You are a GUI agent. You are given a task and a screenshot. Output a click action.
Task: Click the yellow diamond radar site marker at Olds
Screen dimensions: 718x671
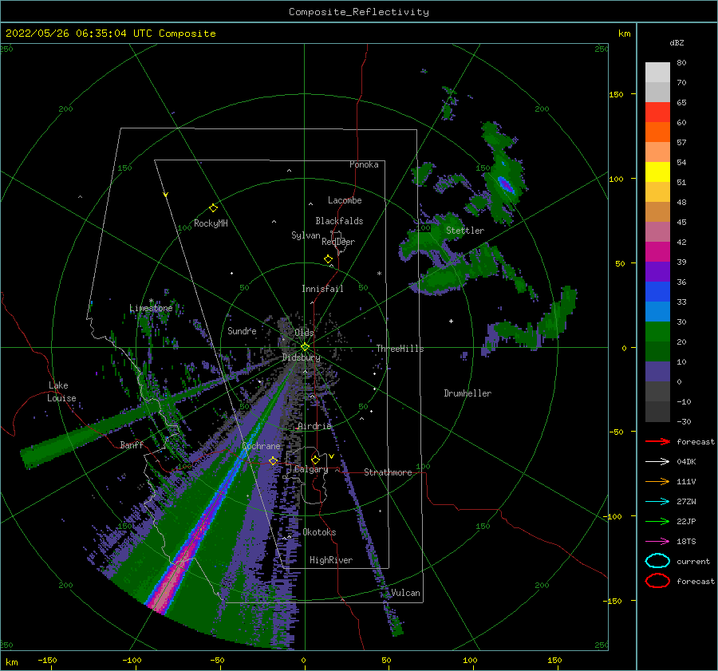pyautogui.click(x=305, y=347)
